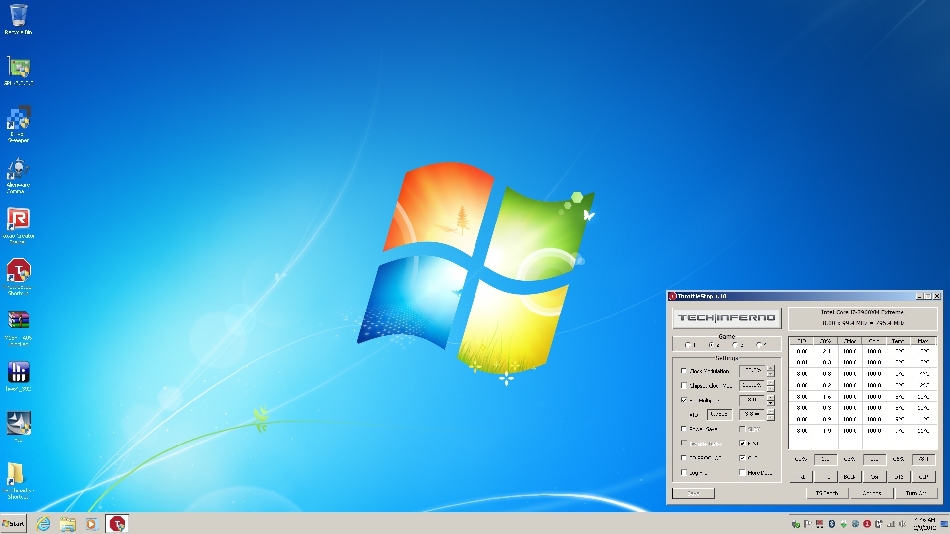950x534 pixels.
Task: Click the volume speaker tray icon
Action: (x=902, y=524)
